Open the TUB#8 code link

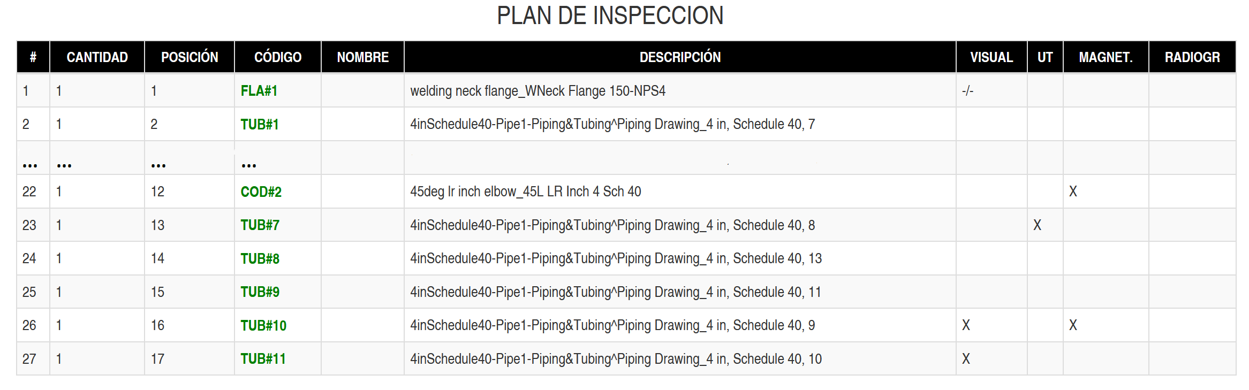[x=260, y=259]
